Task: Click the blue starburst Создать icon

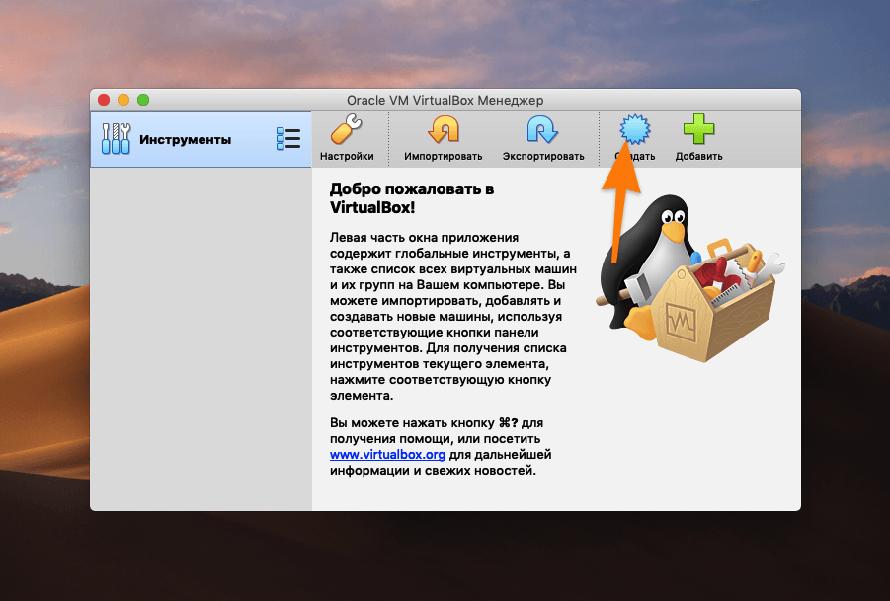Action: (635, 129)
